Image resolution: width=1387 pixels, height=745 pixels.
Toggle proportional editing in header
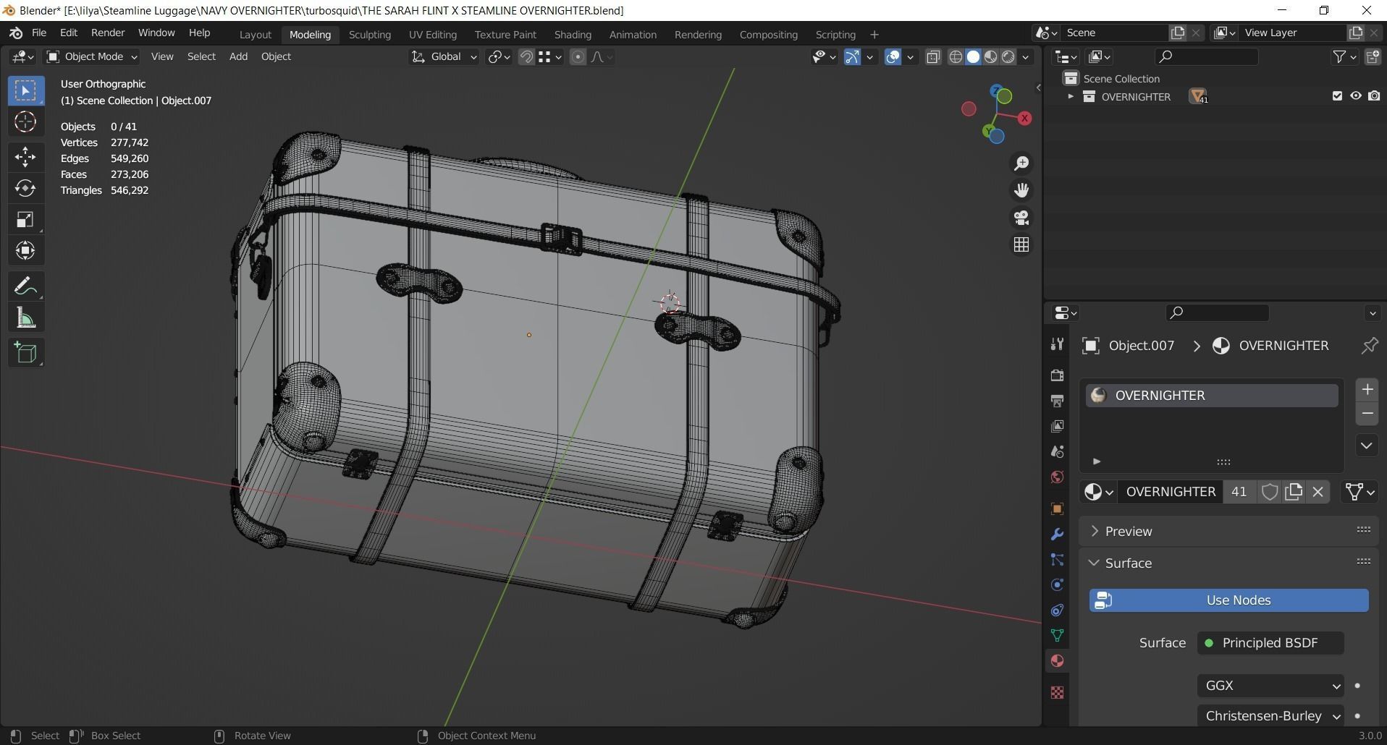pyautogui.click(x=578, y=57)
